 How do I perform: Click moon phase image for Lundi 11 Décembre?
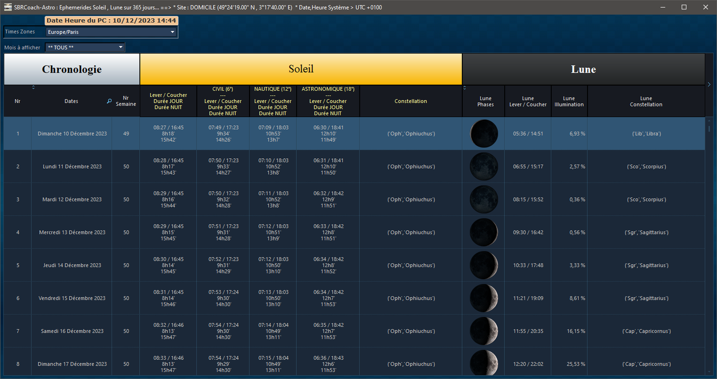coord(484,167)
